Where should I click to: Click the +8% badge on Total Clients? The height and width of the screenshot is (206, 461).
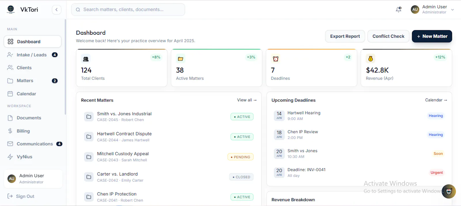click(x=156, y=57)
